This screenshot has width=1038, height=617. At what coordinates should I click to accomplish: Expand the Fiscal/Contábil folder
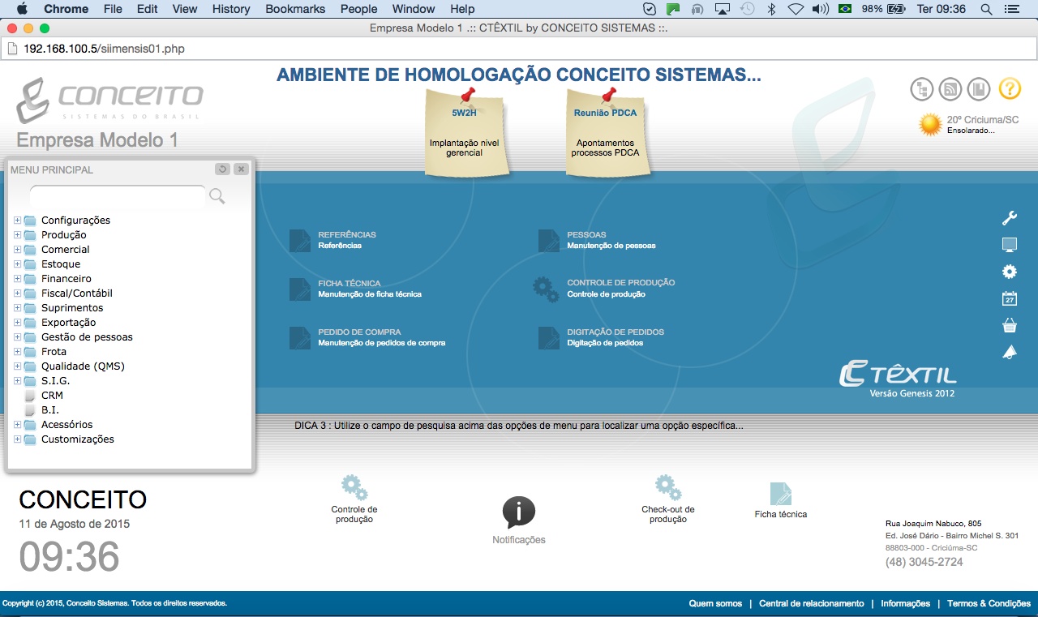coord(18,294)
